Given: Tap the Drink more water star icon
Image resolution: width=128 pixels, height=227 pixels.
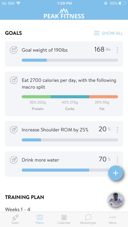Looking at the screenshot, I should click(14, 160).
